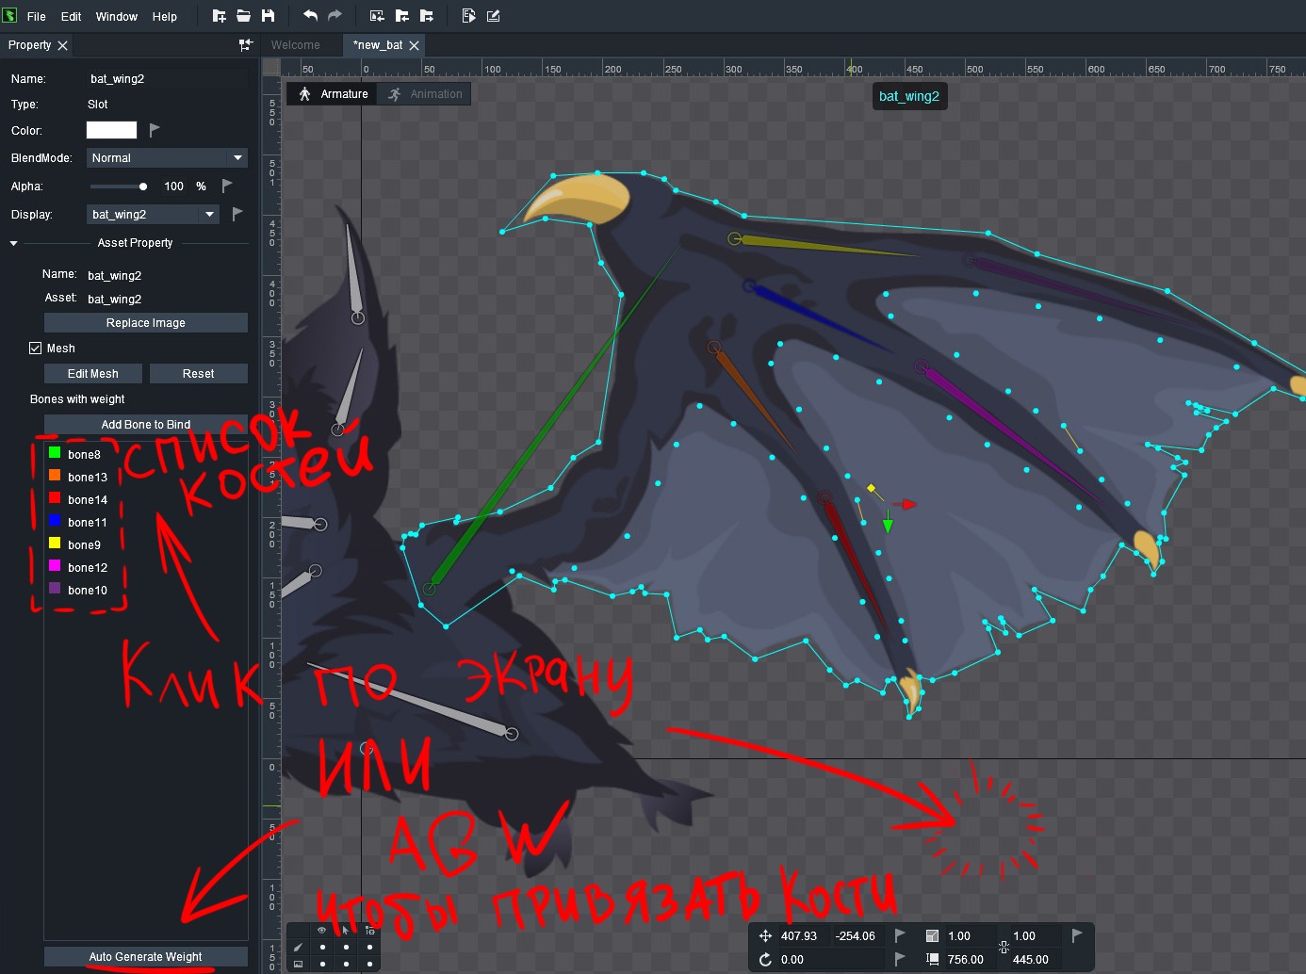
Task: Click the Alpha slider handle
Action: pyautogui.click(x=143, y=187)
